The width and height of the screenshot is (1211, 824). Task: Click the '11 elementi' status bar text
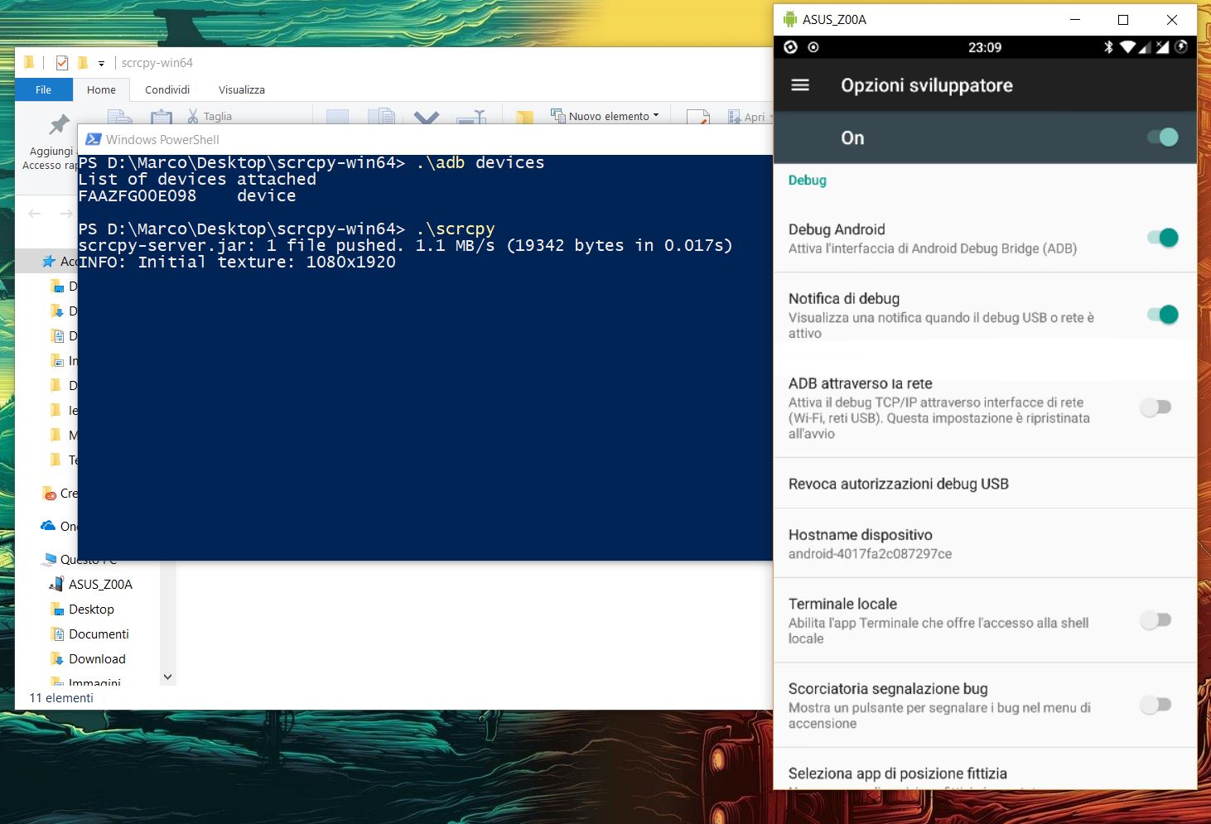(x=61, y=697)
